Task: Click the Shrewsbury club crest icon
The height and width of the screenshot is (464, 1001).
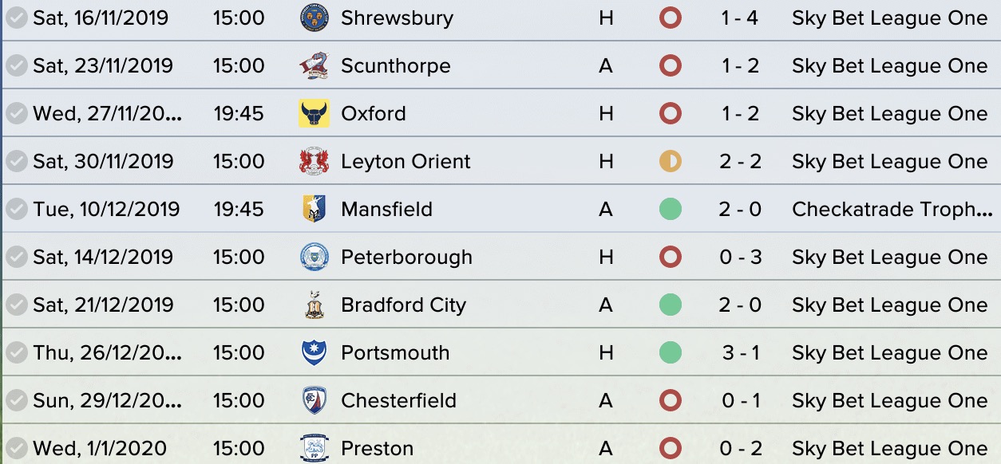Action: 314,18
